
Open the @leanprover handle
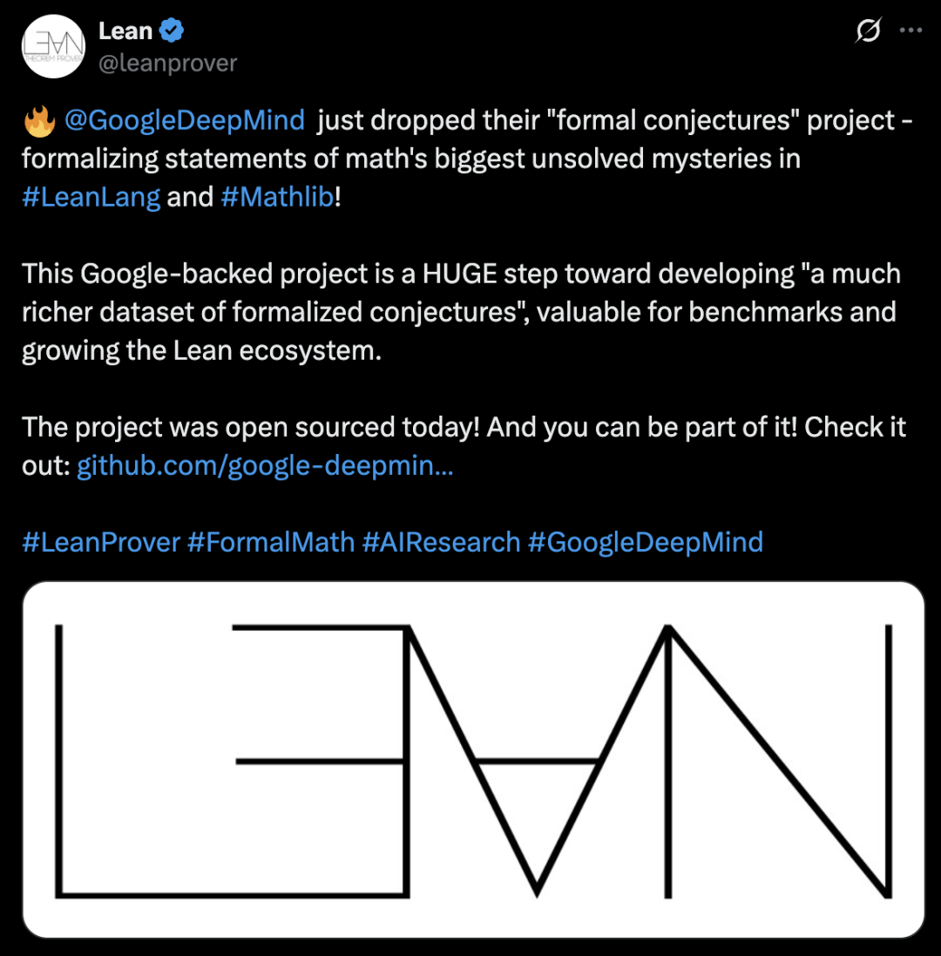[x=167, y=63]
